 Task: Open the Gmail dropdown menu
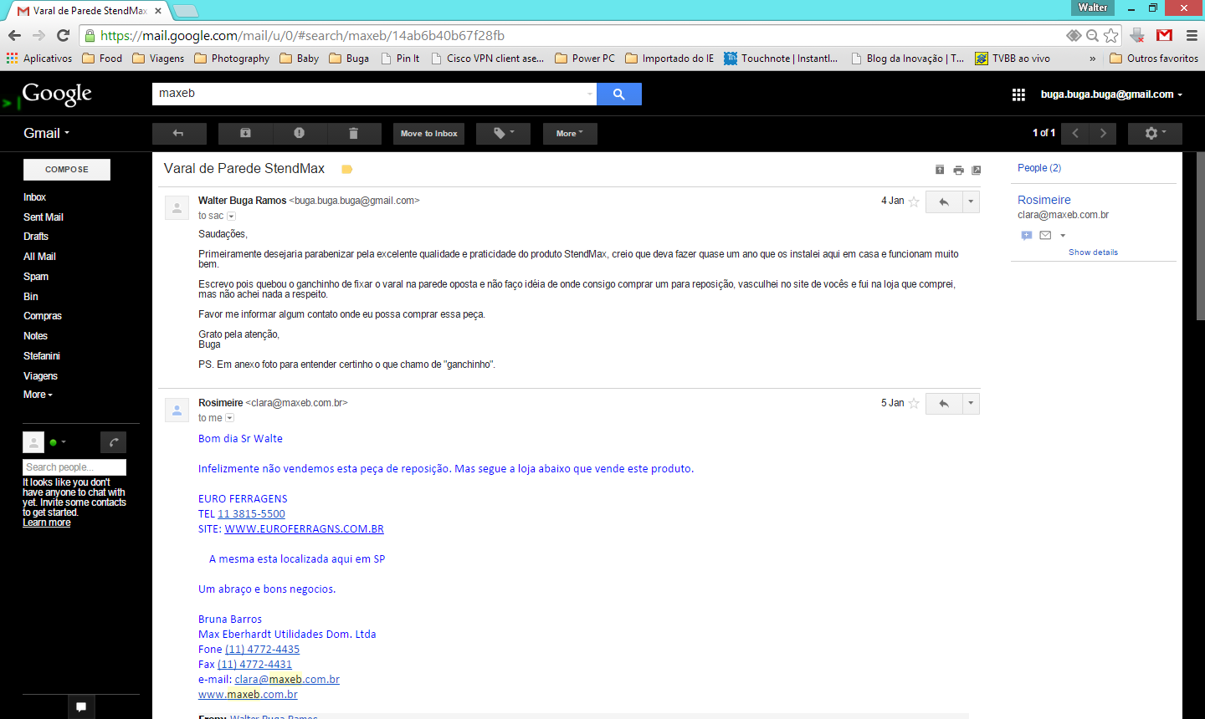[x=46, y=134]
